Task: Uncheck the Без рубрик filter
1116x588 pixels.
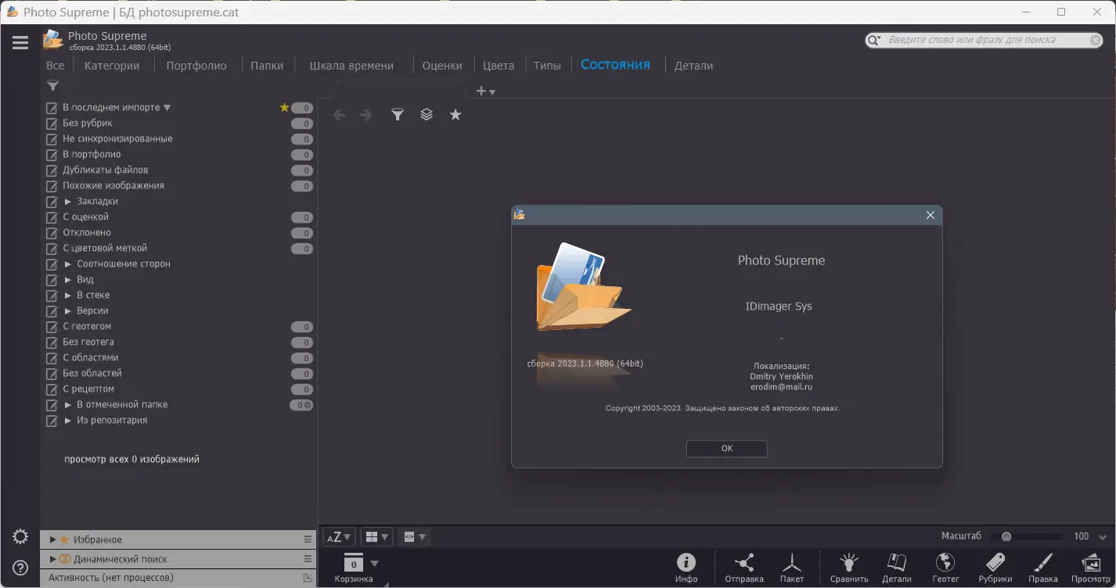Action: [52, 123]
